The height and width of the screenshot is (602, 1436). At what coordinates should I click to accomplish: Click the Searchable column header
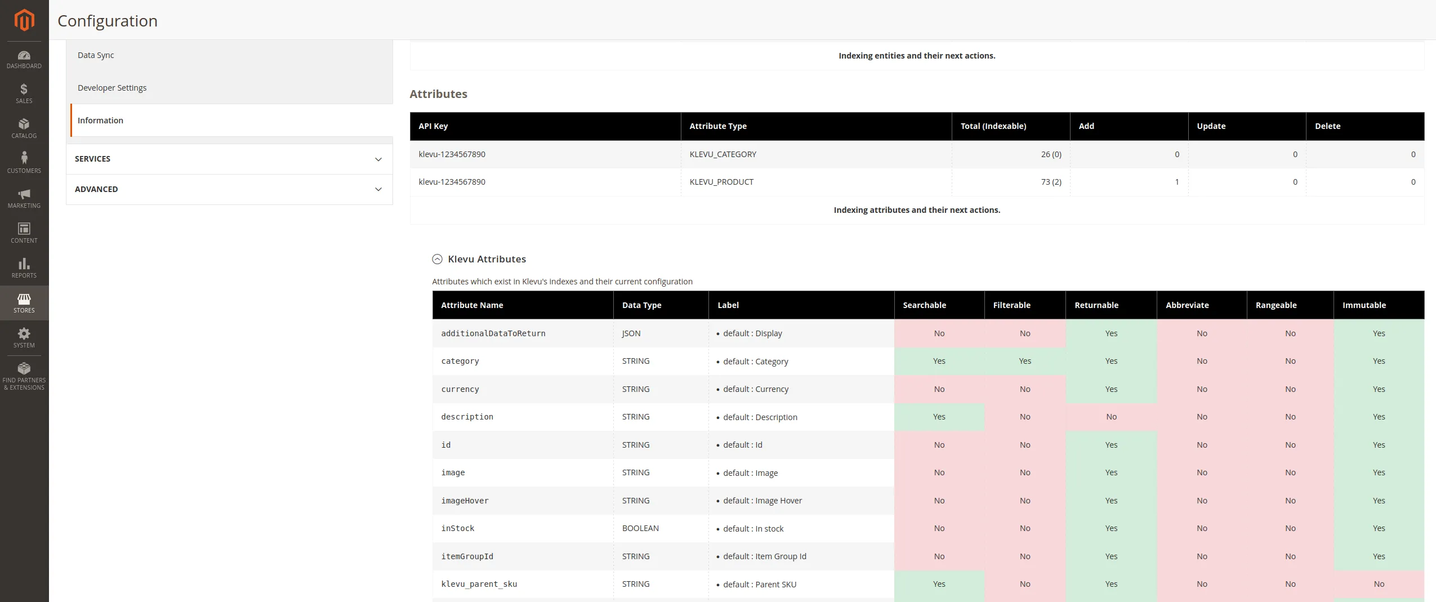(939, 305)
